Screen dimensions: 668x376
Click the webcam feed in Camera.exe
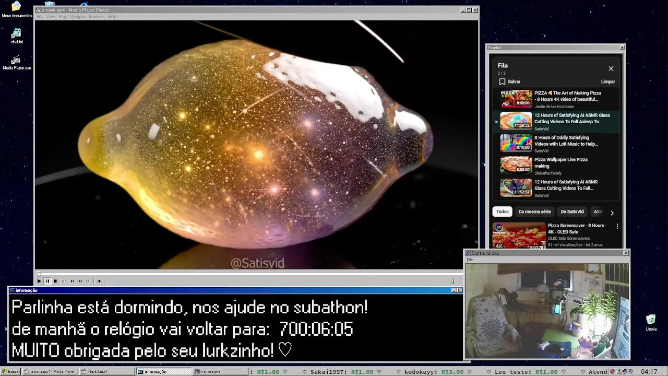547,310
